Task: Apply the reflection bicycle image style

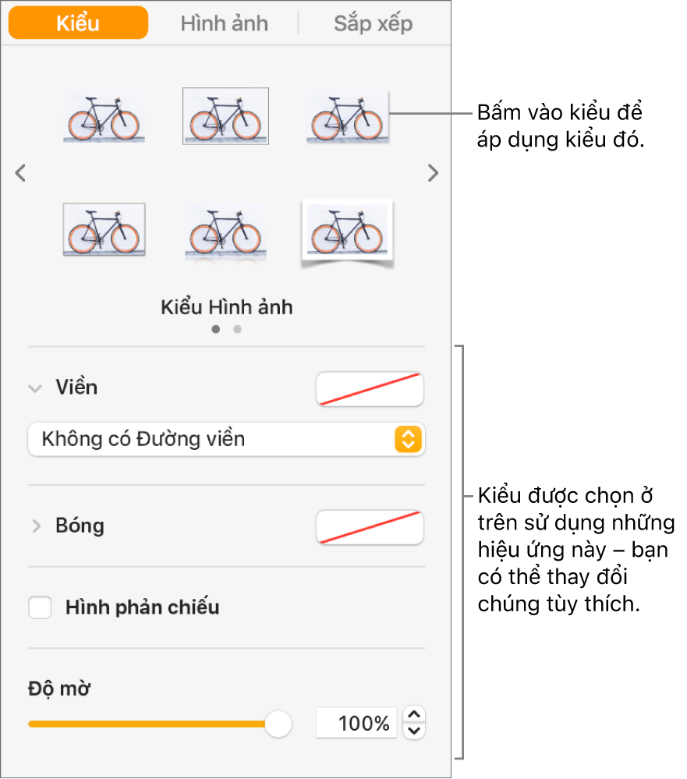Action: (225, 232)
